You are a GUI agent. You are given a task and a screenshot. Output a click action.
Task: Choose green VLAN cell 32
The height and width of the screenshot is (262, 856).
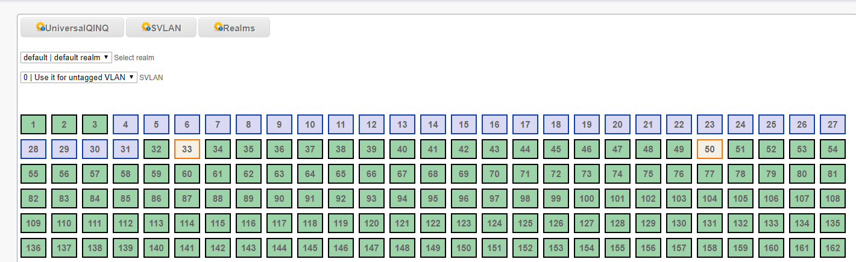[156, 149]
